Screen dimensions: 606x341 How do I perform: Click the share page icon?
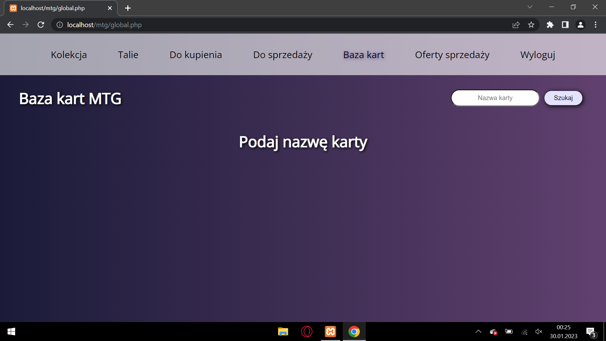point(516,25)
